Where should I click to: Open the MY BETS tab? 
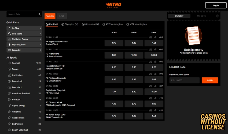[201, 16]
